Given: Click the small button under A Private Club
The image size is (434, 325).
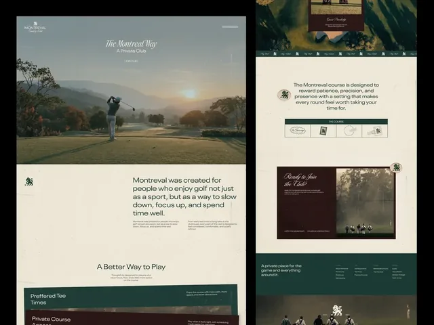Looking at the screenshot, I should [x=131, y=61].
